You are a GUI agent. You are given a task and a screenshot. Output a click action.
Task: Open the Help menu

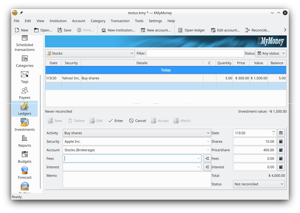coord(171,21)
